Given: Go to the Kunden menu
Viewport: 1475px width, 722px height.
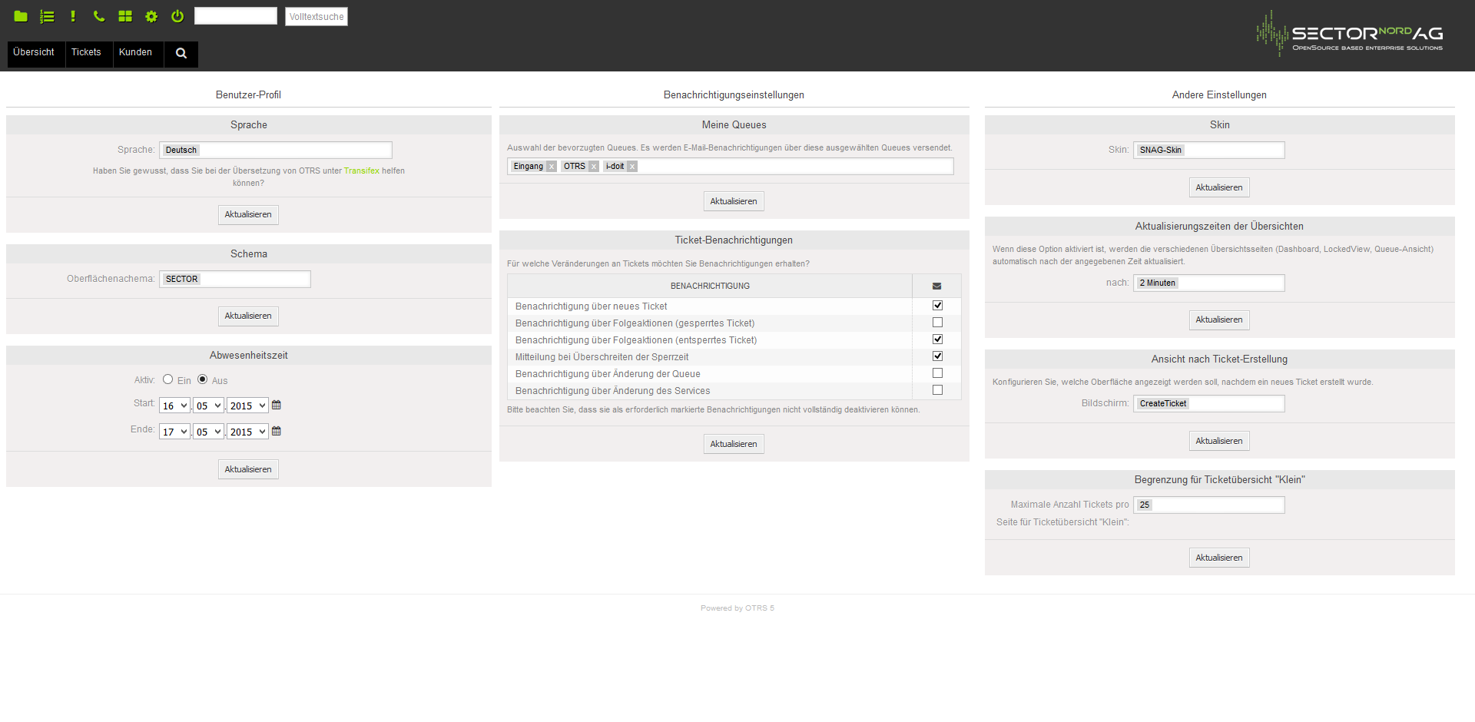Looking at the screenshot, I should 135,53.
